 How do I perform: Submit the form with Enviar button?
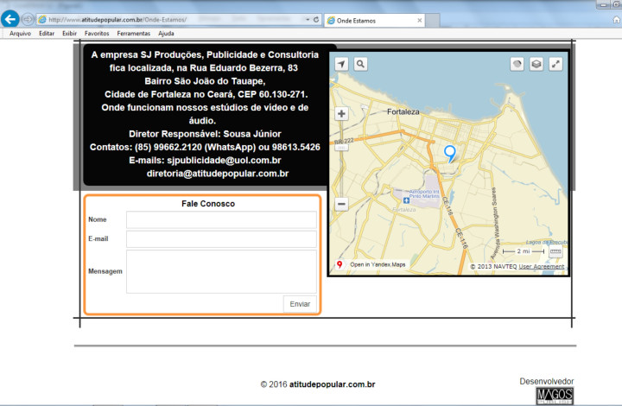click(300, 304)
